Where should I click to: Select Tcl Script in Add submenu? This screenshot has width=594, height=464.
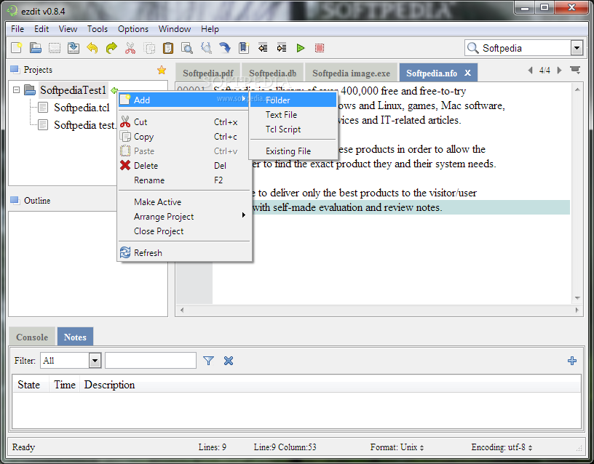tap(293, 129)
